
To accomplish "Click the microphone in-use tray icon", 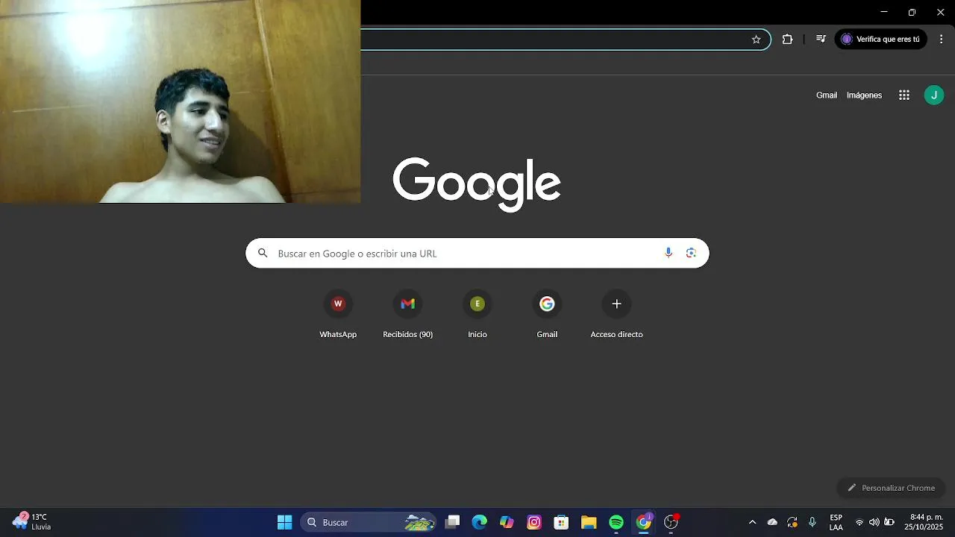I will coord(812,522).
